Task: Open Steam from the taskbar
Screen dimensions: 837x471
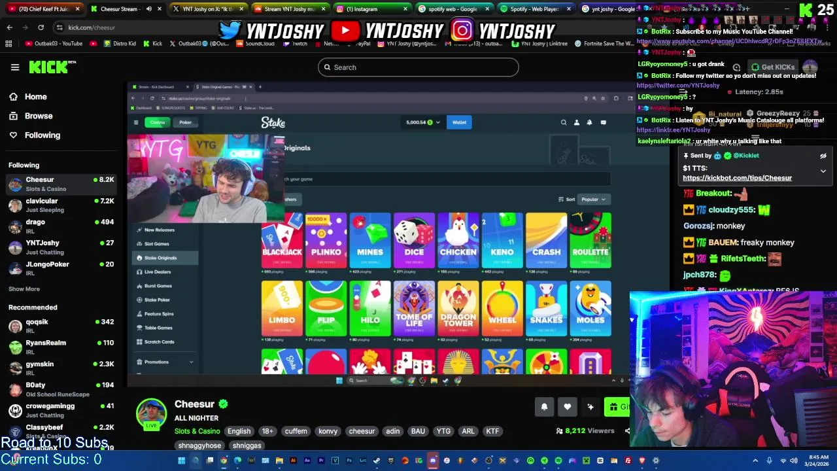Action: tap(377, 461)
